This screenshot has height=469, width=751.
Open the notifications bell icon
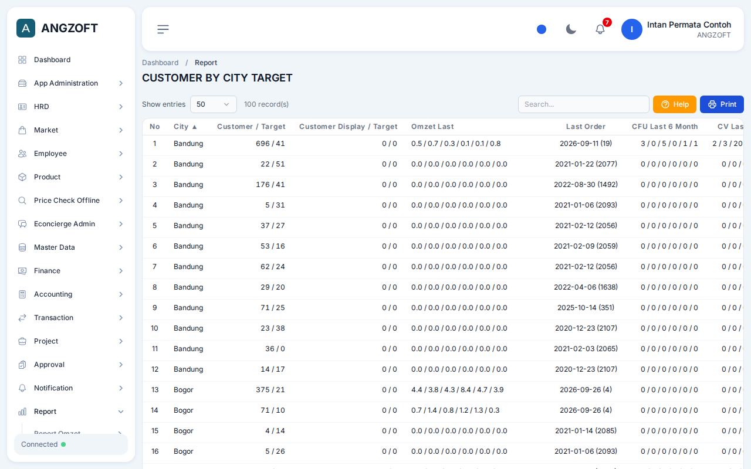click(x=600, y=29)
